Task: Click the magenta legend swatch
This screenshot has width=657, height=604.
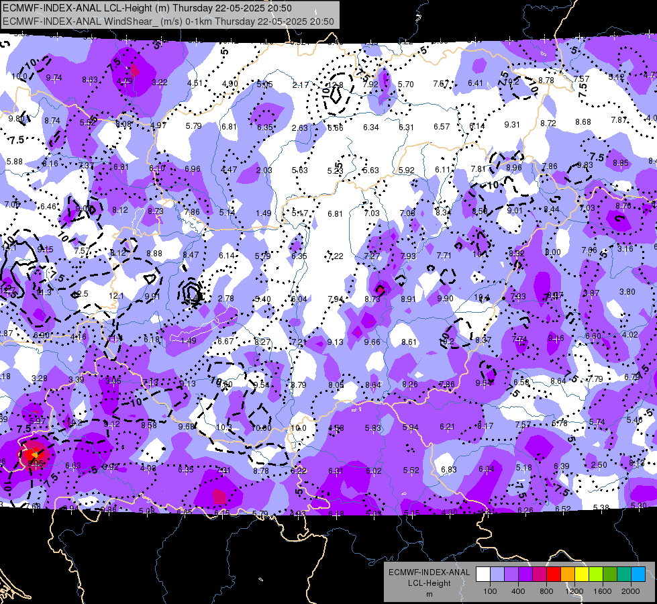Action: [x=540, y=574]
